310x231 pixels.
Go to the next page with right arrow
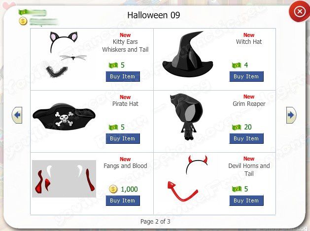pos(291,115)
